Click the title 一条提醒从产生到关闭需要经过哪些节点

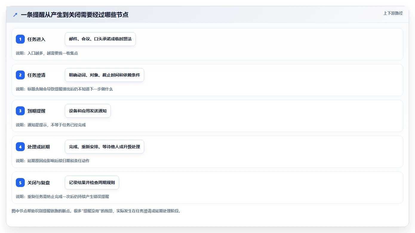coord(75,15)
